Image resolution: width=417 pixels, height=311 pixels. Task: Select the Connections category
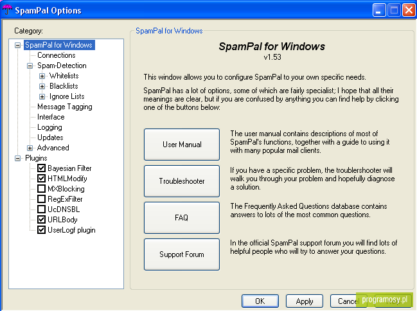click(57, 55)
